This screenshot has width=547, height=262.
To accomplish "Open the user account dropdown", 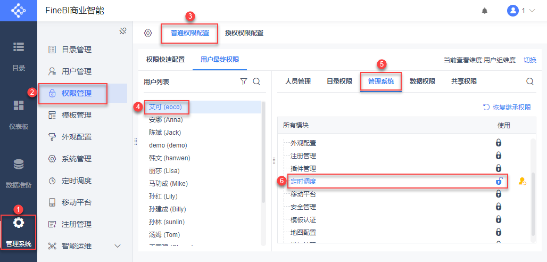I will tap(521, 11).
